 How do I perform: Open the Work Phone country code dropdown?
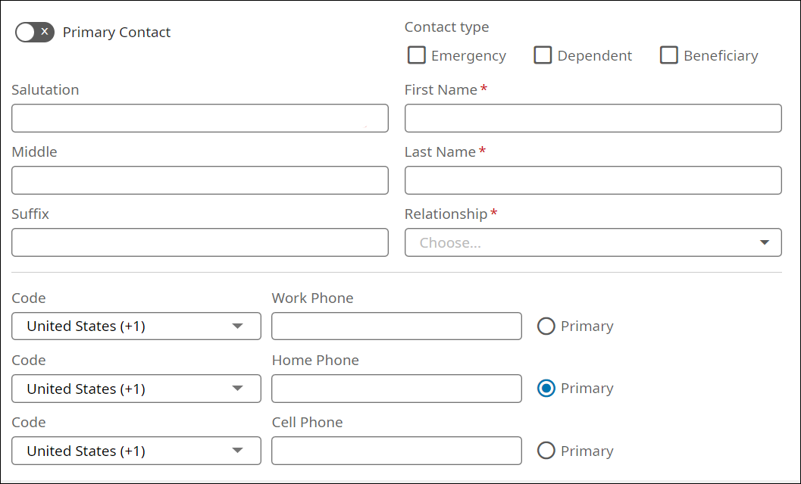136,326
